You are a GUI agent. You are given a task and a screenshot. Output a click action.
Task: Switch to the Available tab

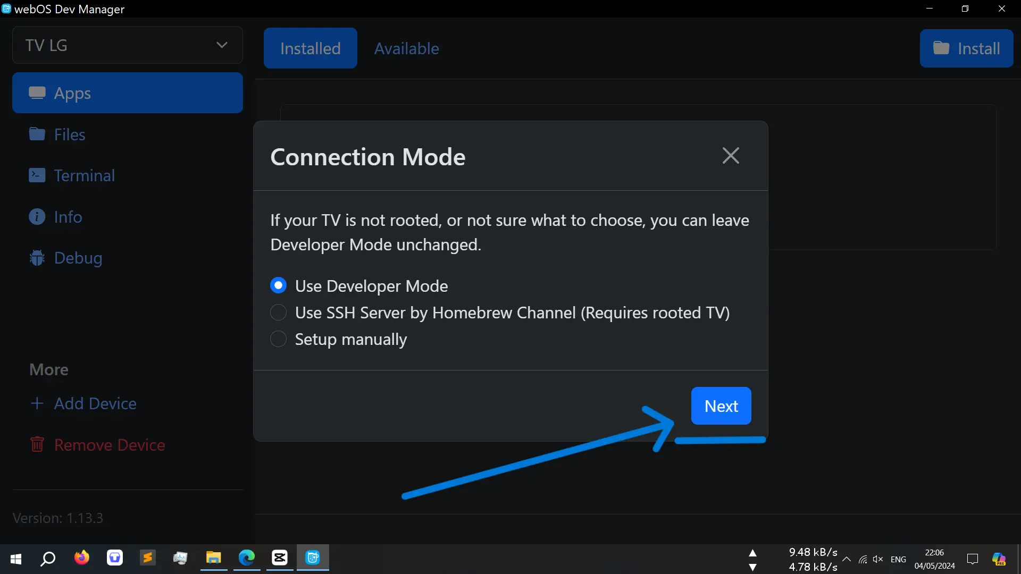coord(407,48)
